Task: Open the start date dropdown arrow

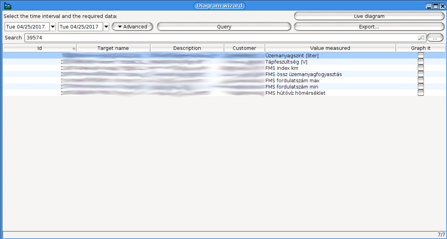Action: (53, 27)
